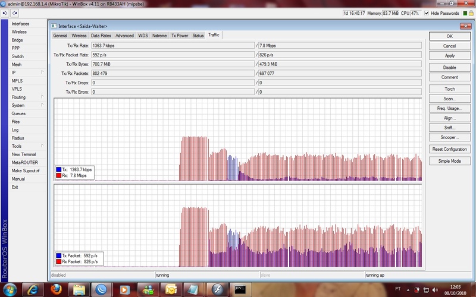Click Reset Configuration button
The width and height of the screenshot is (476, 297).
(450, 149)
